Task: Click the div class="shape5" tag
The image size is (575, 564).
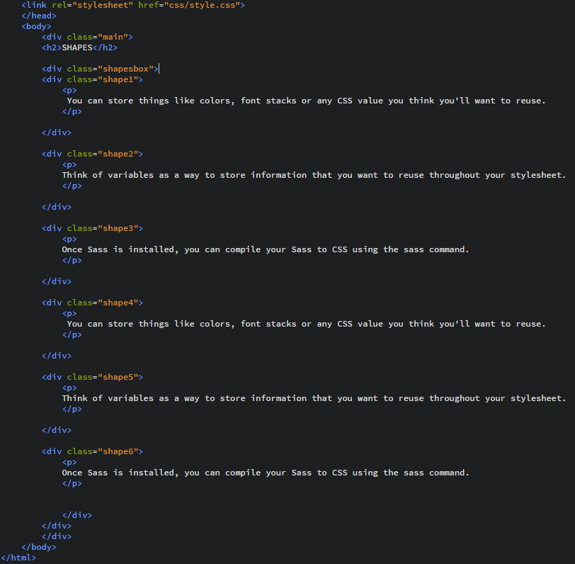Action: click(92, 377)
